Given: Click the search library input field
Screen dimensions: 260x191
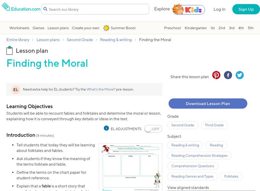Looking at the screenshot, I should click(x=97, y=9).
